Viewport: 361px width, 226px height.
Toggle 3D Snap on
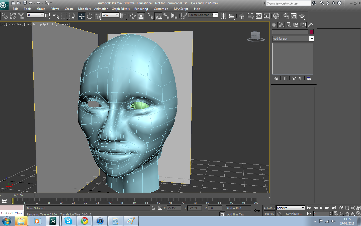click(x=150, y=16)
